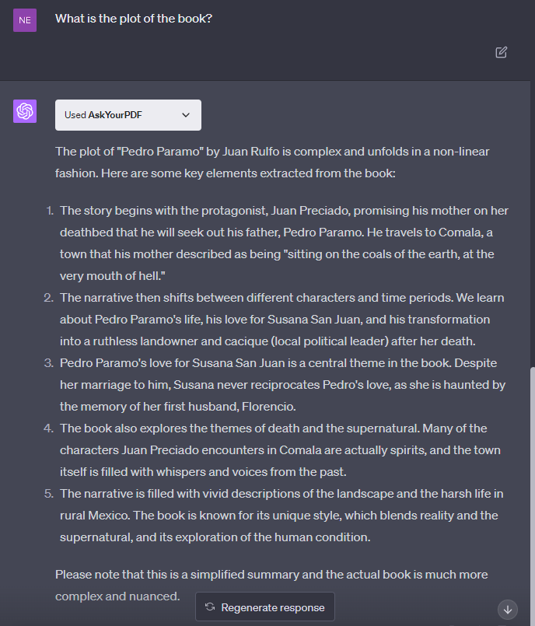Click the edit message pencil icon
Viewport: 535px width, 626px height.
502,52
